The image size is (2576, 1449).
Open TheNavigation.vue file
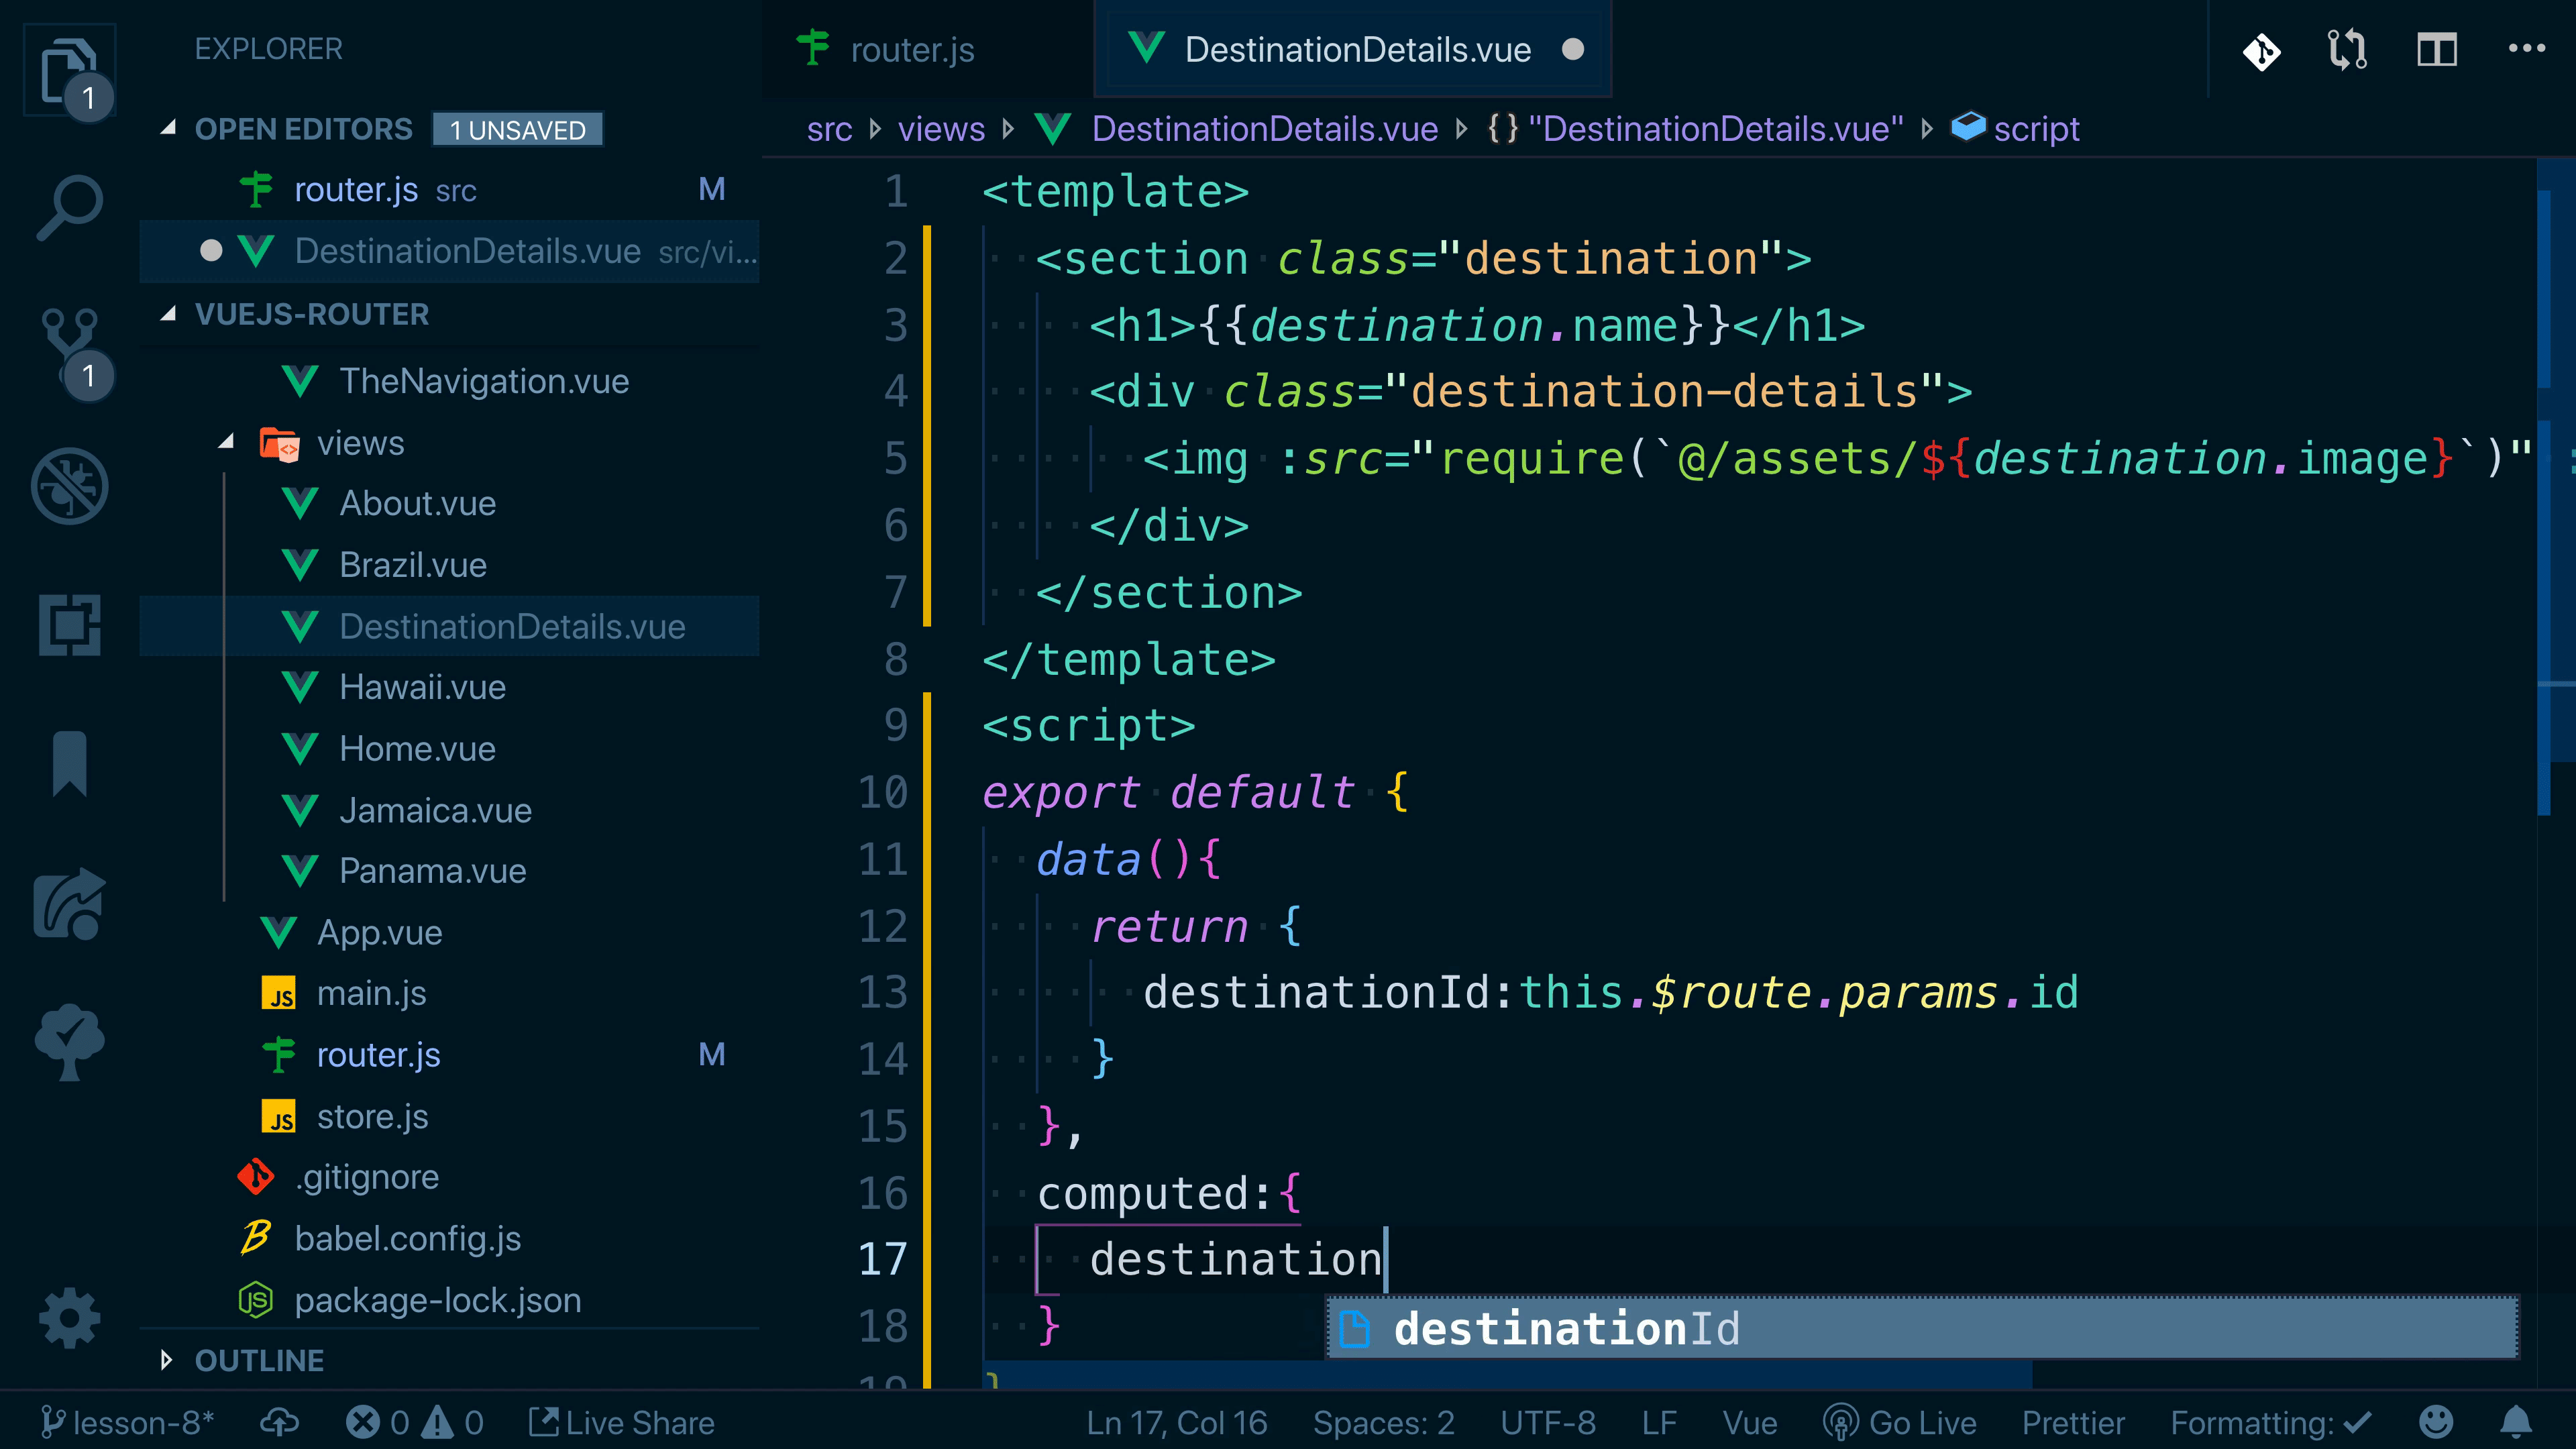point(449,381)
